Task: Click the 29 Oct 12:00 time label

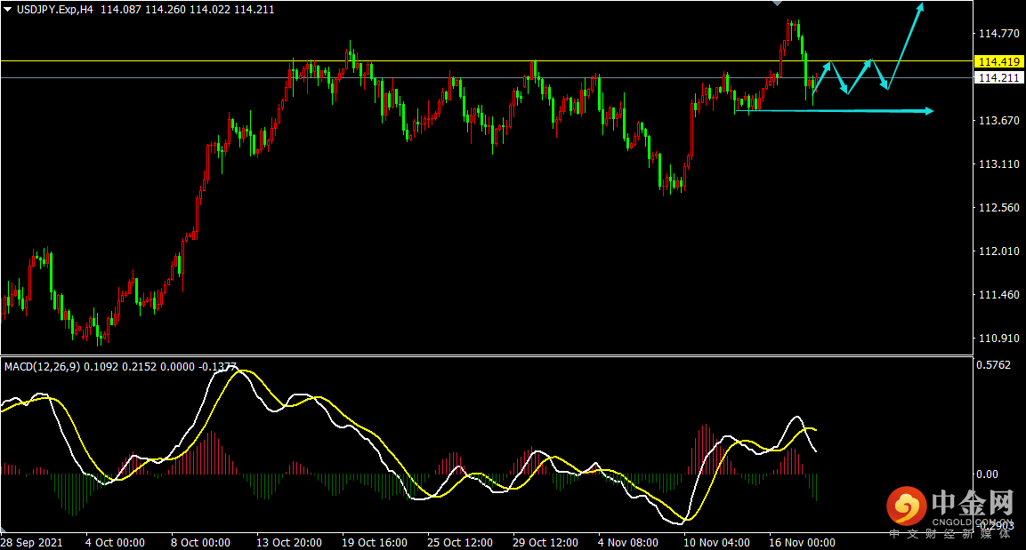Action: (x=545, y=543)
